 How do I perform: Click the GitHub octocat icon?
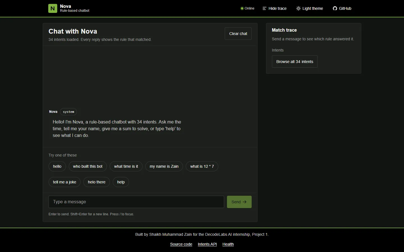335,8
